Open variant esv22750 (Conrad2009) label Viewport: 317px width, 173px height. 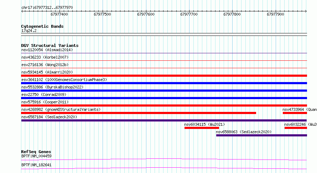44,94
